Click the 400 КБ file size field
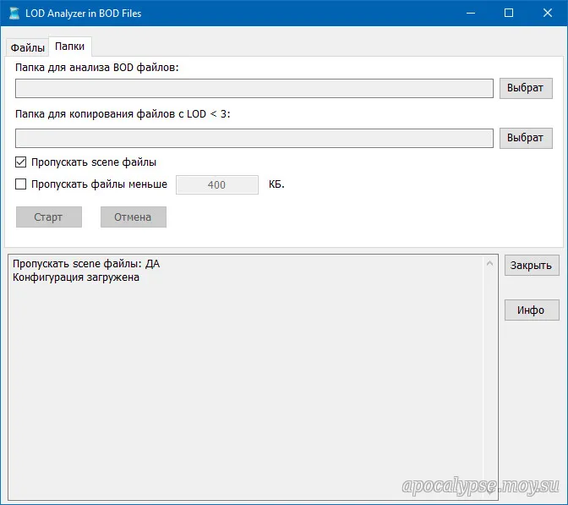Viewport: 568px width, 505px height. point(216,184)
